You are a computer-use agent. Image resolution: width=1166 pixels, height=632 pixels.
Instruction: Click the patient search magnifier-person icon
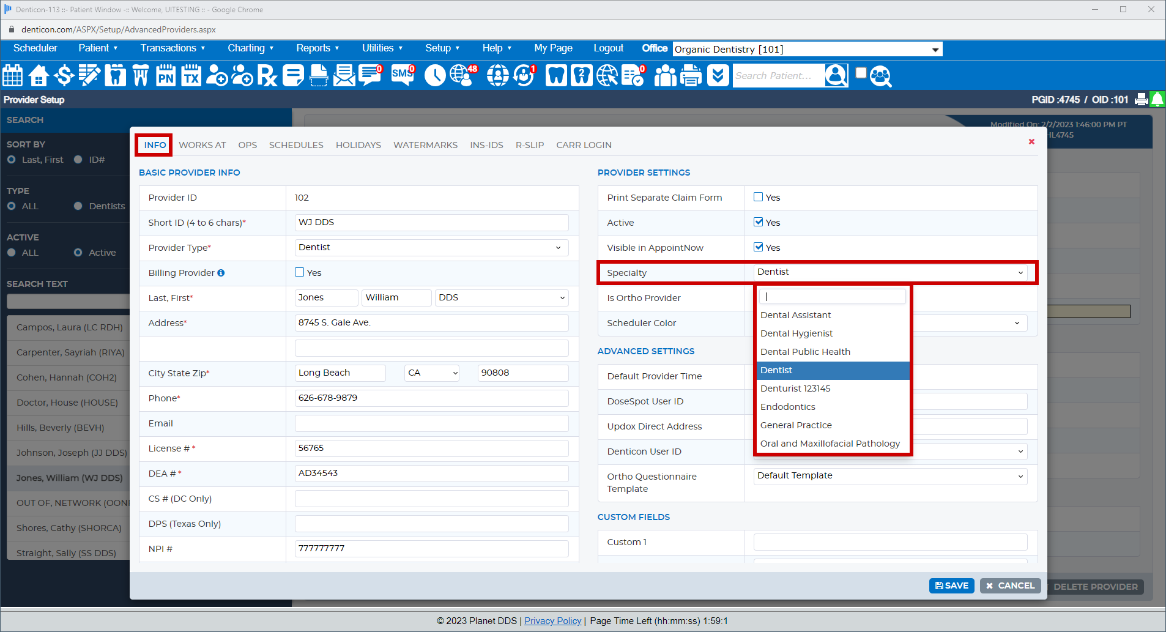point(836,75)
